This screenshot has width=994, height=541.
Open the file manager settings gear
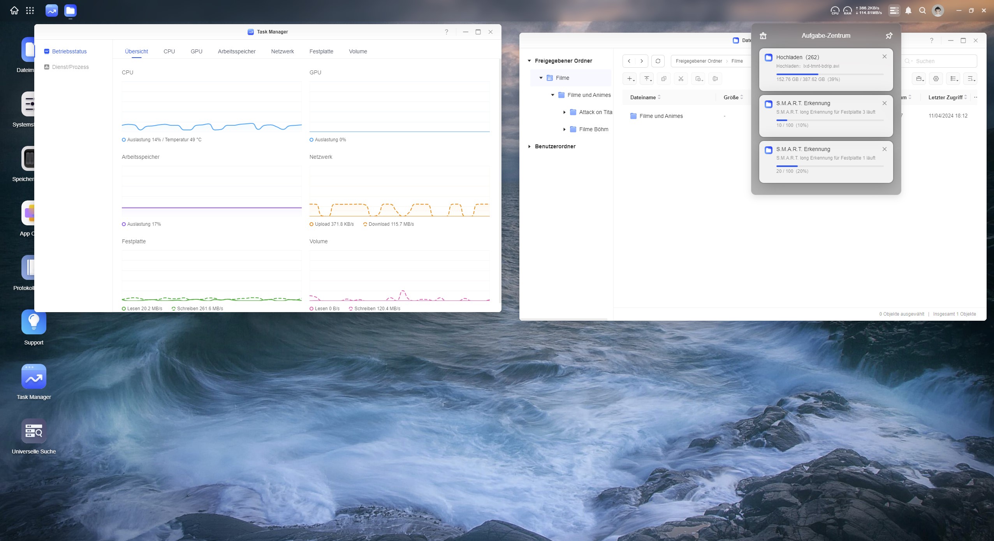[x=936, y=79]
